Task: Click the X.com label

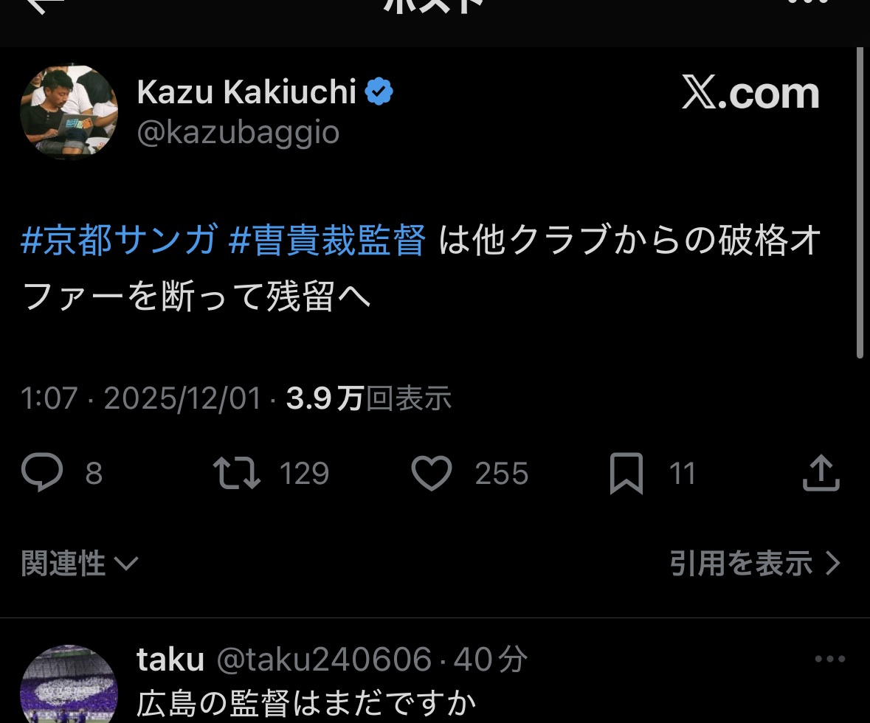Action: click(x=750, y=93)
